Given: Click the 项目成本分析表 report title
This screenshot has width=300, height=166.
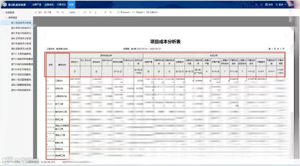Looking at the screenshot, I should tap(165, 42).
